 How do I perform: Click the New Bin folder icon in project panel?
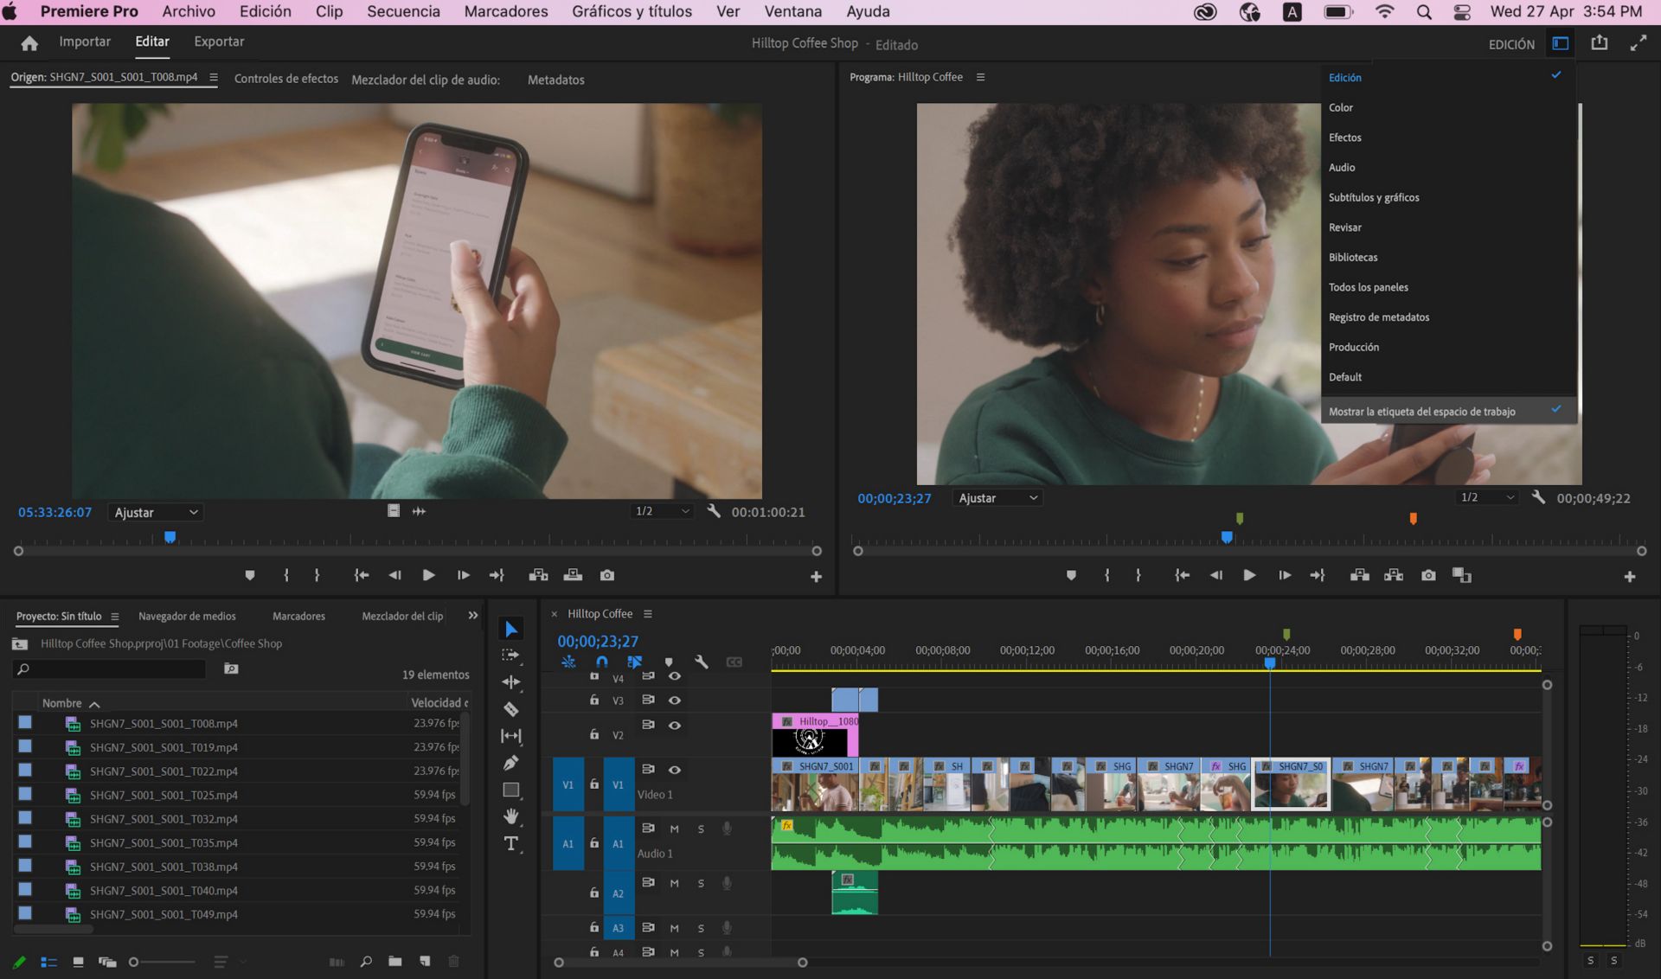[395, 961]
